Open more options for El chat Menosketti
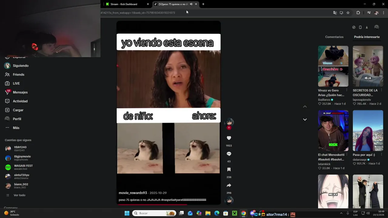This screenshot has width=388, height=218. 347,155
